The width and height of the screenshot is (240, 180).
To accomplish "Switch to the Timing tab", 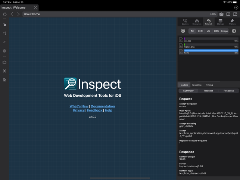I will (x=209, y=85).
